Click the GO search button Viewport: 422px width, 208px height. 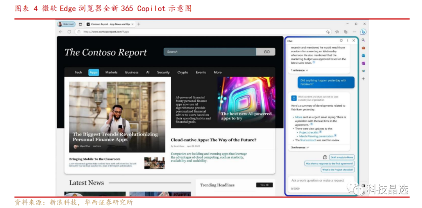click(266, 52)
